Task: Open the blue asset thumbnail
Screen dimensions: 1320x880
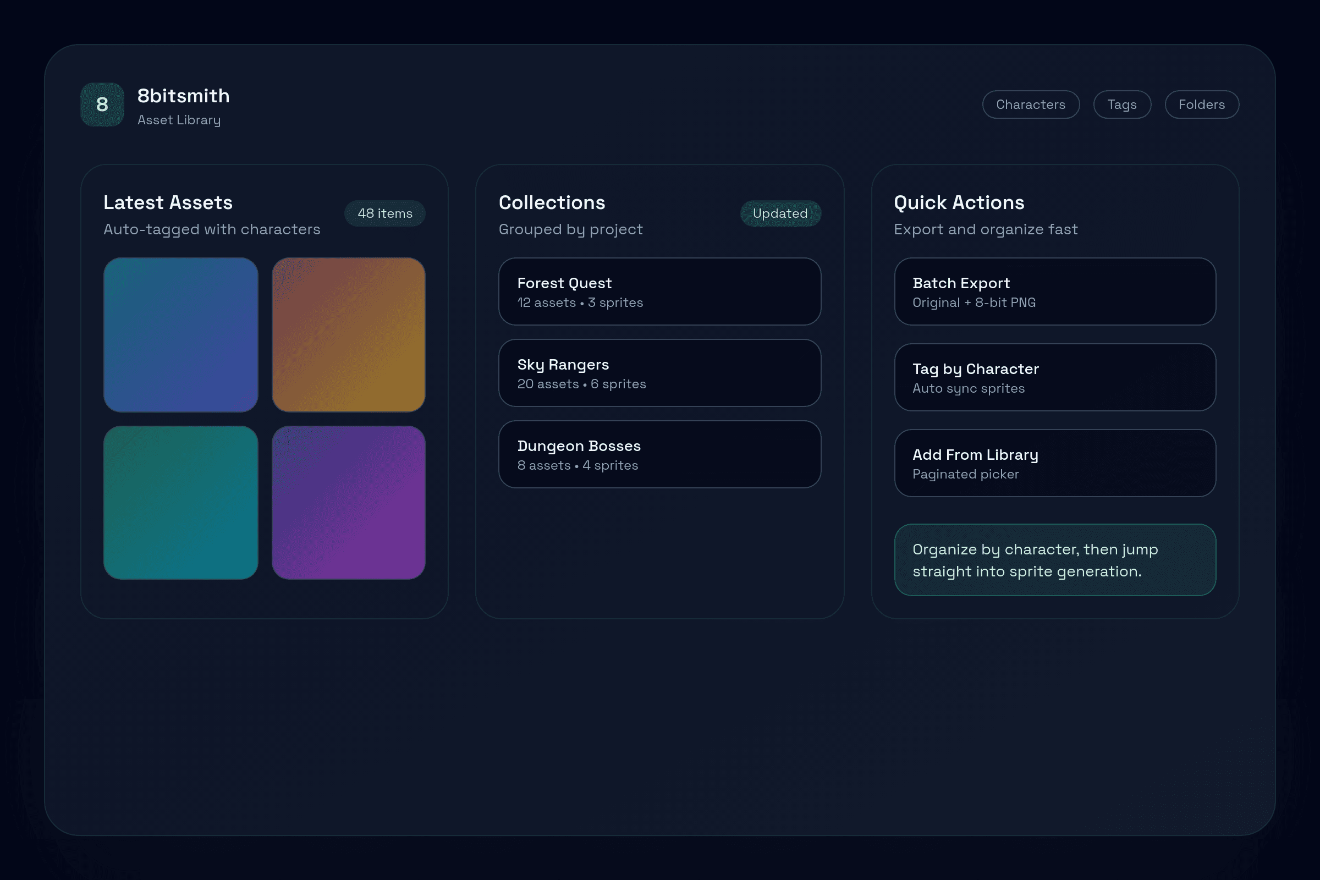Action: pos(181,335)
